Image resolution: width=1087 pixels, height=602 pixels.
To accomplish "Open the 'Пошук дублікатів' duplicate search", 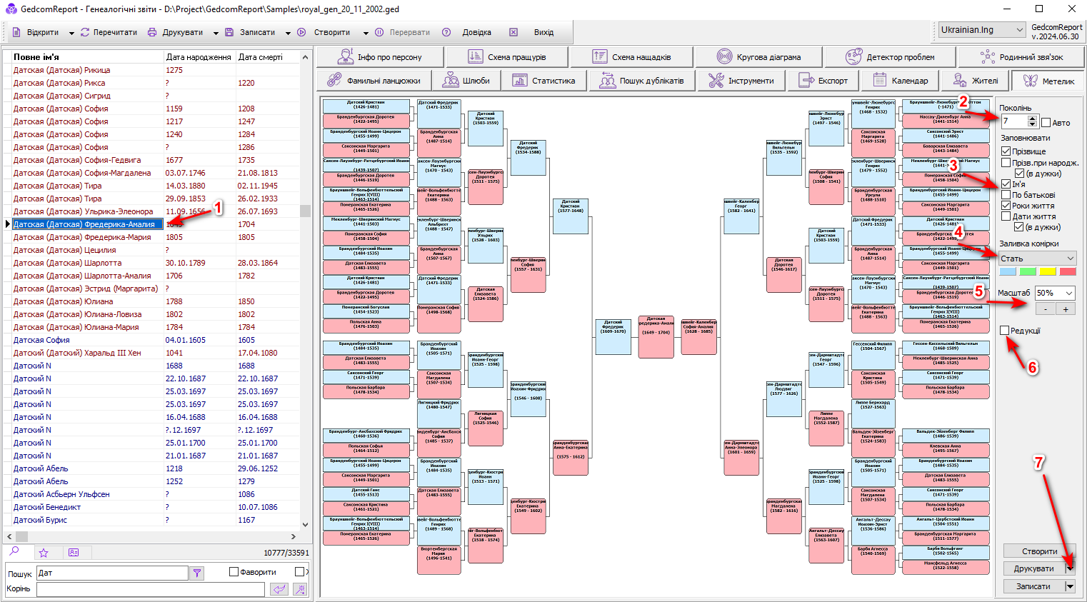I will tap(642, 81).
